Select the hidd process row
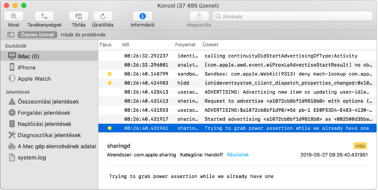 [x=238, y=83]
